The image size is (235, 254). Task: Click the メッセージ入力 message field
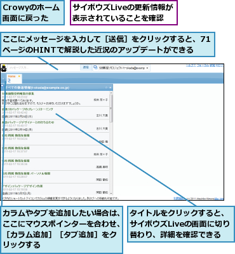click(43, 68)
